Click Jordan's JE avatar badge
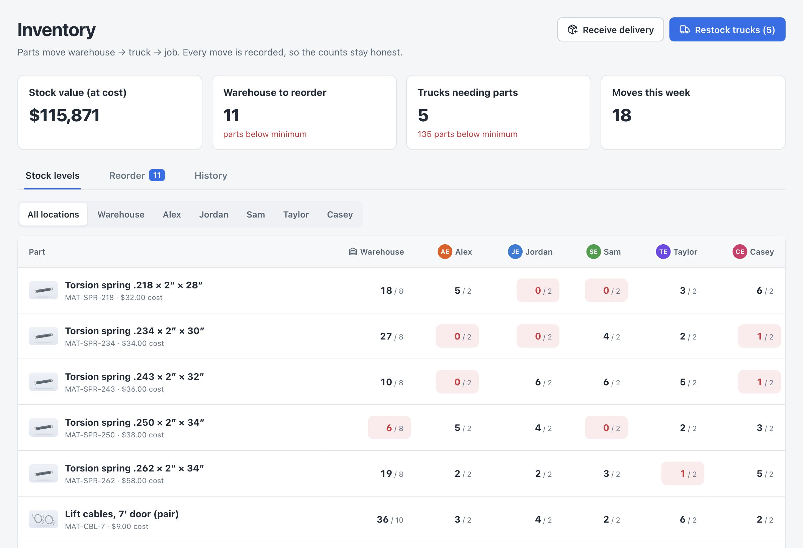The width and height of the screenshot is (803, 548). [x=515, y=252]
